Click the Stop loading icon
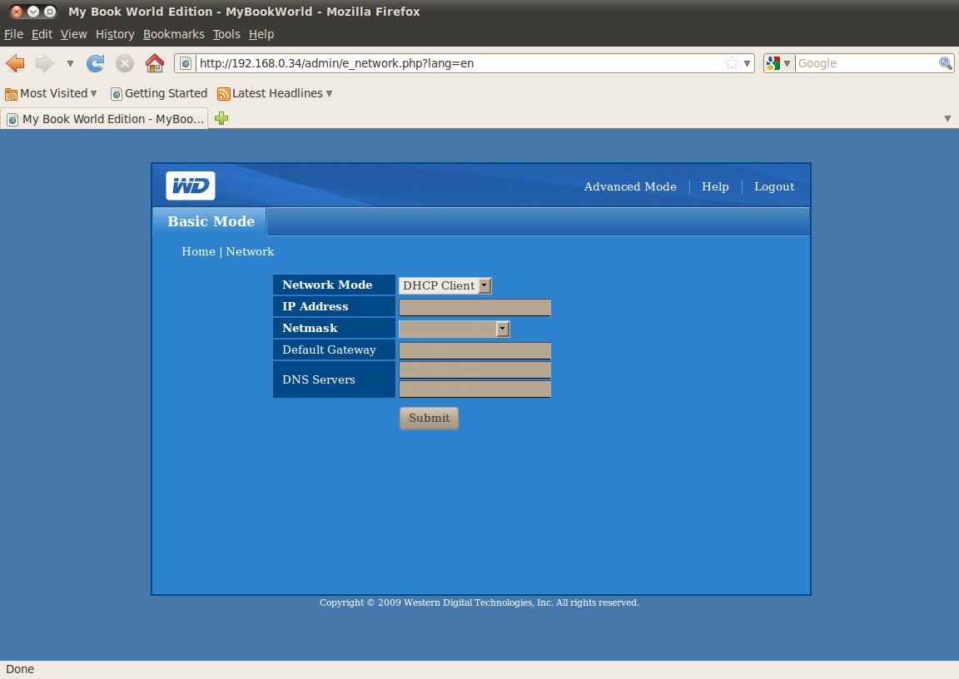The height and width of the screenshot is (679, 959). pos(125,63)
